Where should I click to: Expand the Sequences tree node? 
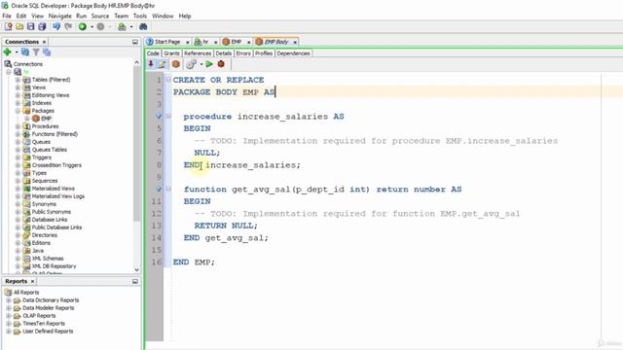(18, 181)
